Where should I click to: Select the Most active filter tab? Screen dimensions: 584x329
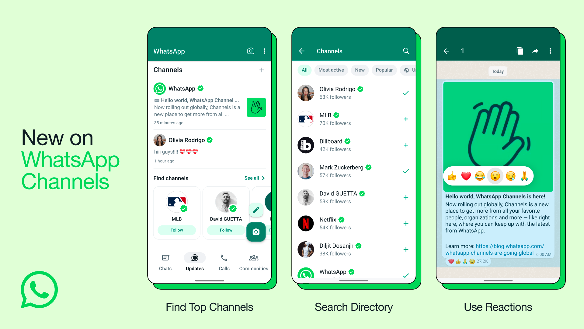pyautogui.click(x=331, y=70)
